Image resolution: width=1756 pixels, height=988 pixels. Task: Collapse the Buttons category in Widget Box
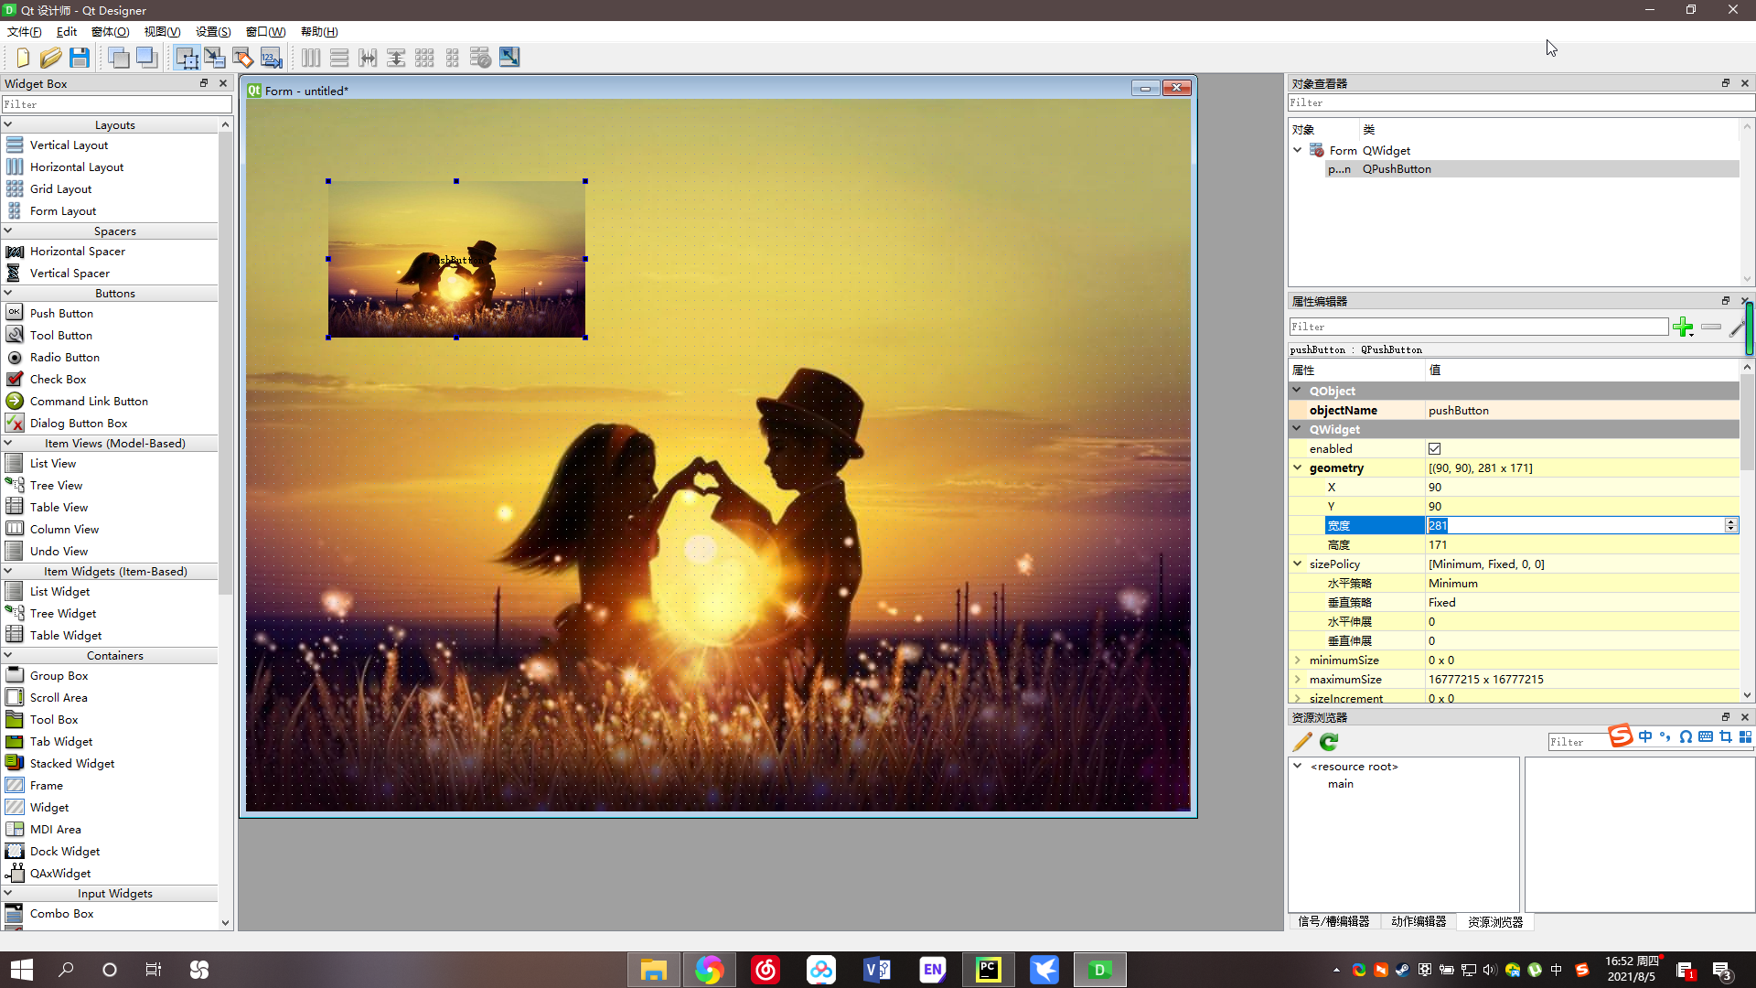[x=8, y=294]
